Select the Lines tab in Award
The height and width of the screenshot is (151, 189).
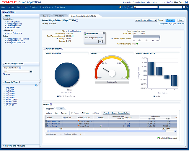61,109
